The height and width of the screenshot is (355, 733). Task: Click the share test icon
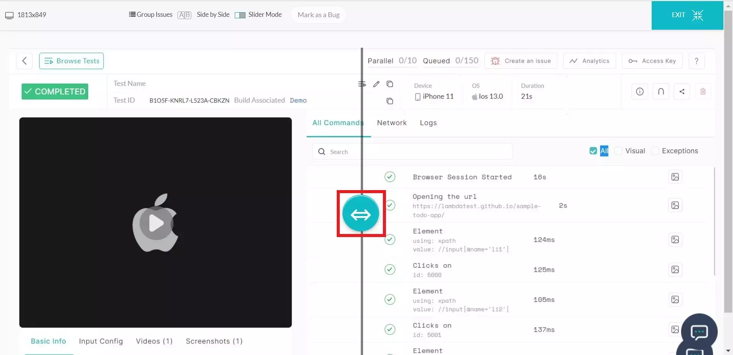tap(681, 92)
